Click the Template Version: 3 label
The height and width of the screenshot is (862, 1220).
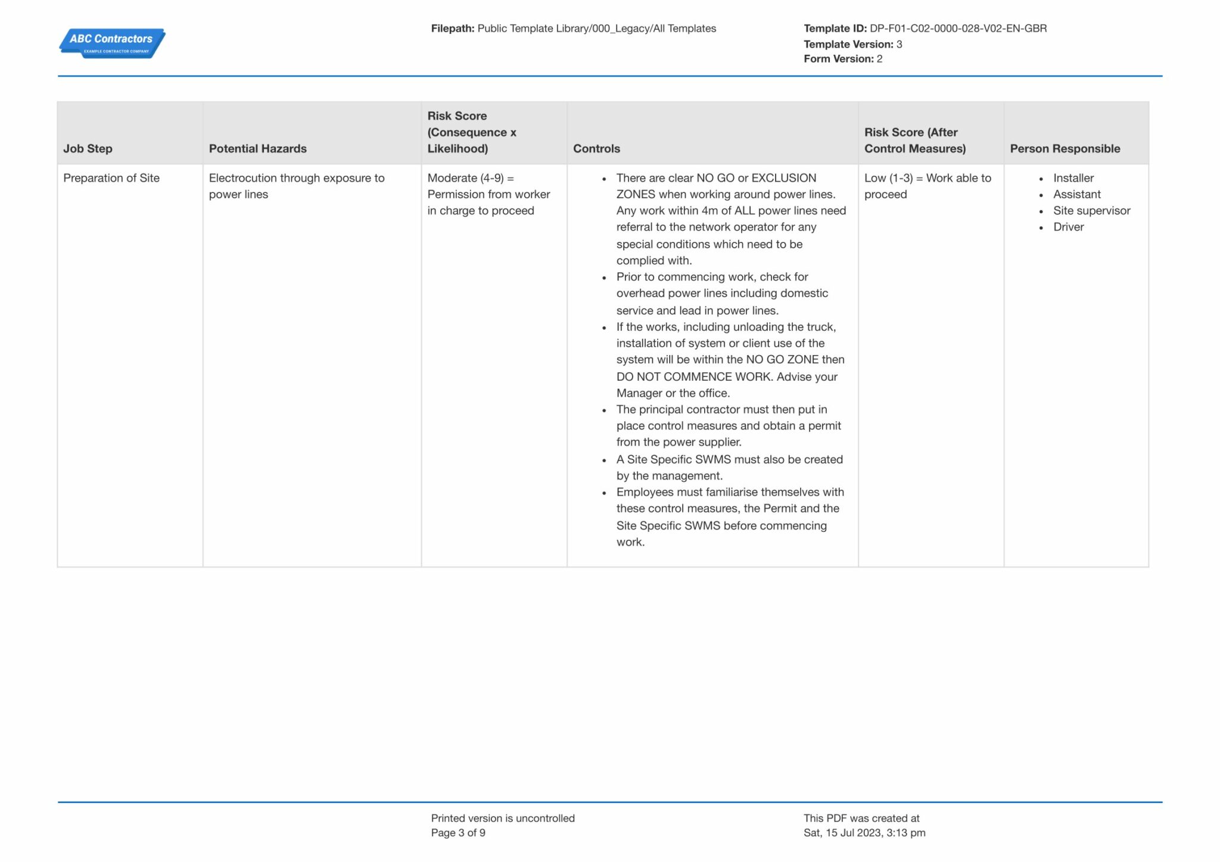click(848, 43)
